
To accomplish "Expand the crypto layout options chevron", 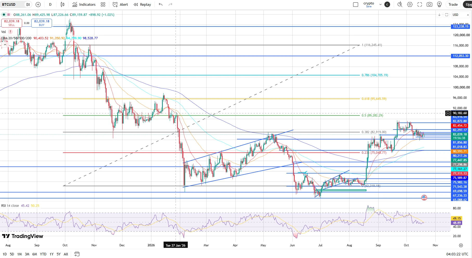I will 380,4.
